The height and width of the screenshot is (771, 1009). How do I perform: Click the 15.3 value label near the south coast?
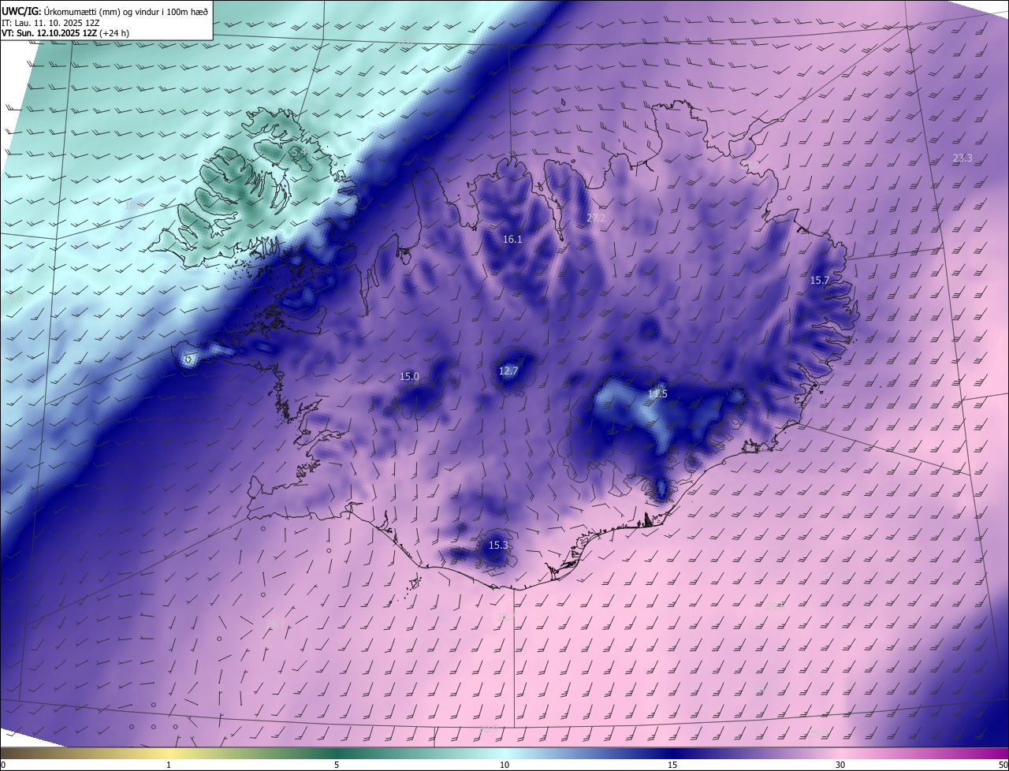[x=498, y=546]
